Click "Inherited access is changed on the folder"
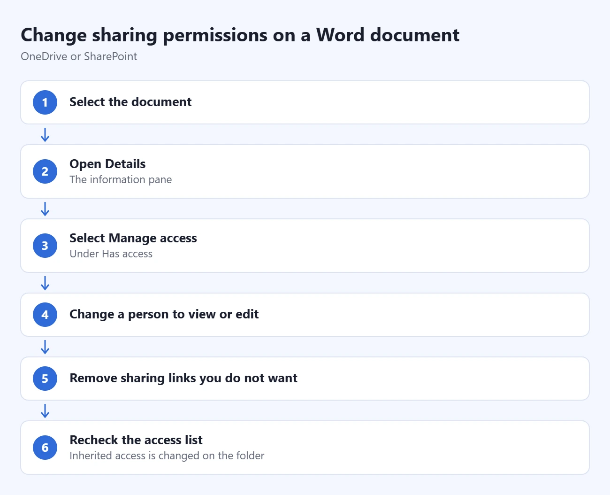The height and width of the screenshot is (495, 610). pos(167,456)
